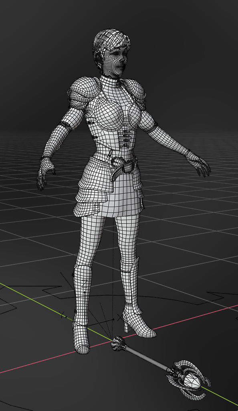Select the staff's long shaft
238x411 pixels.
point(147,358)
